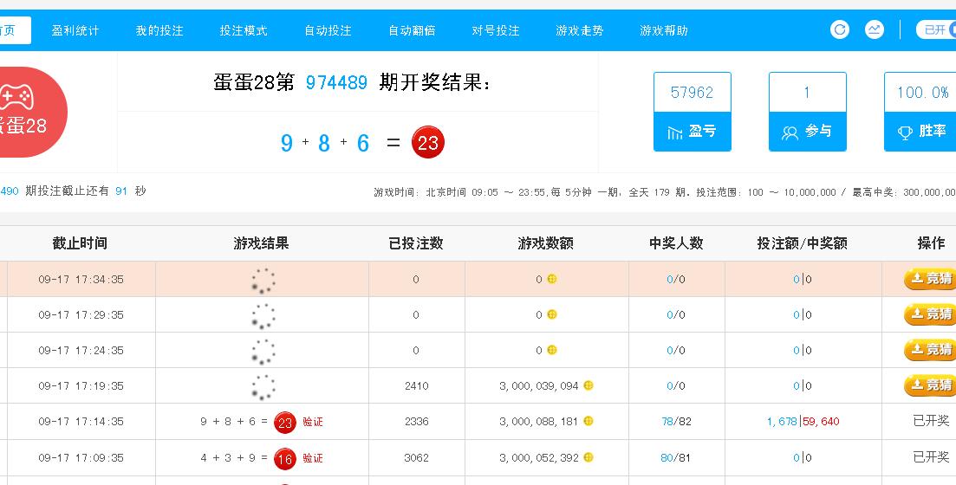Select the 自动翻倍 menu item
The image size is (956, 485).
pos(412,30)
